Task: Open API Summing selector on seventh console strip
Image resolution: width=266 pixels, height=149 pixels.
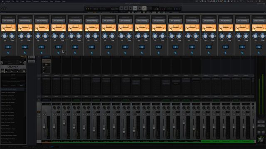Action: tap(108, 21)
